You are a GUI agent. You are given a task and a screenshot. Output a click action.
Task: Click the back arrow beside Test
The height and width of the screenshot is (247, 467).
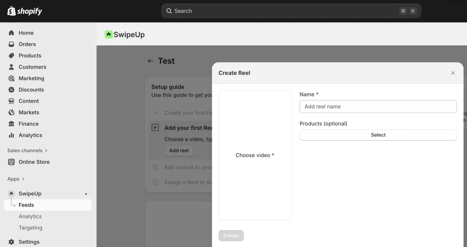tap(150, 61)
